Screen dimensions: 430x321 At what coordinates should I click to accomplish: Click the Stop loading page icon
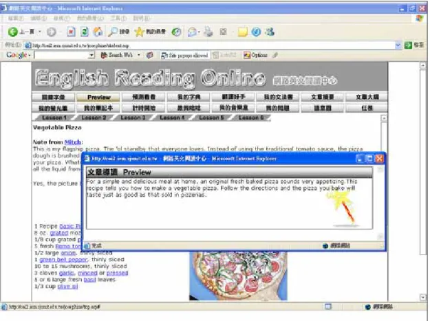[71, 32]
